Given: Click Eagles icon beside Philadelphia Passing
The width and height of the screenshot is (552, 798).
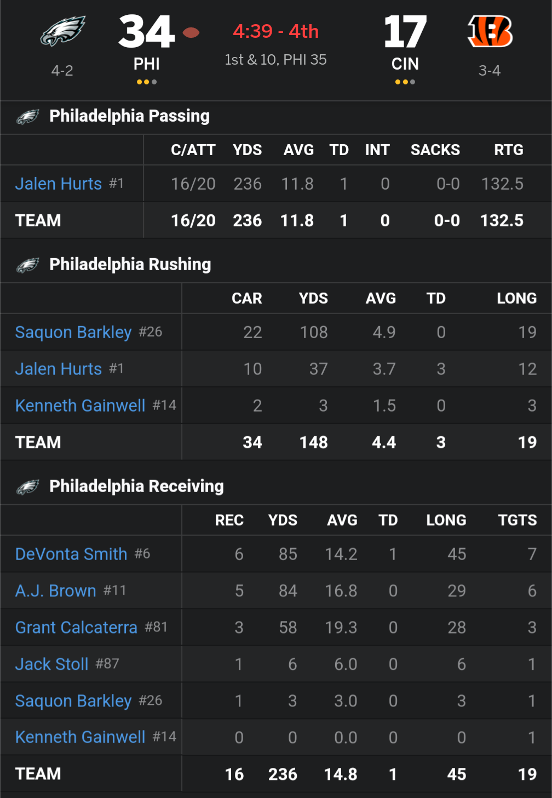Looking at the screenshot, I should [28, 117].
